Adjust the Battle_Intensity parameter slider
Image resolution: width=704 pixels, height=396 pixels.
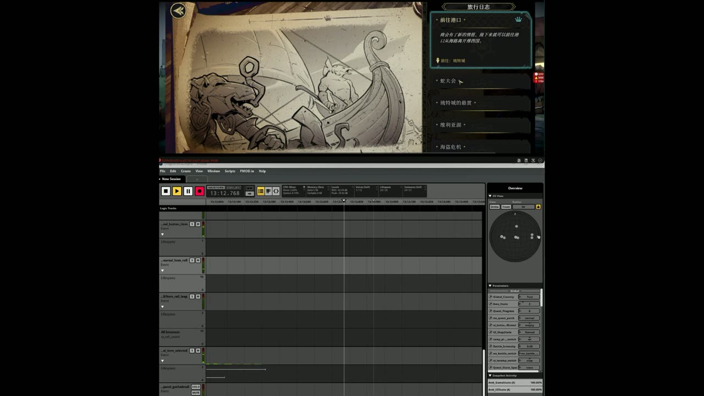[x=529, y=346]
